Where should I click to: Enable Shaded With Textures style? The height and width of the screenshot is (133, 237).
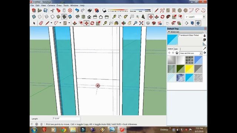[64, 17]
